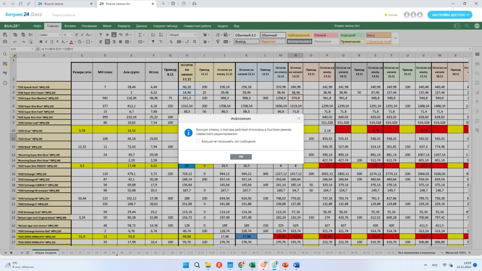Apply the 'Хороший' cell style
The width and height of the screenshot is (482, 271).
tap(352, 35)
